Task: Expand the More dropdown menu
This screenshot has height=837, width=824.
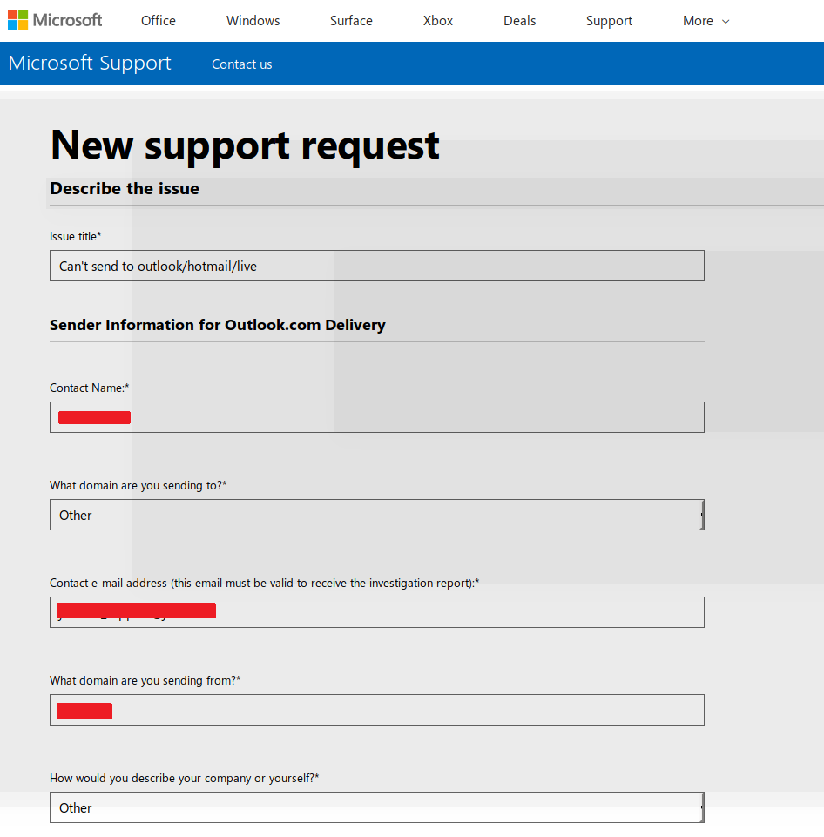Action: (706, 21)
